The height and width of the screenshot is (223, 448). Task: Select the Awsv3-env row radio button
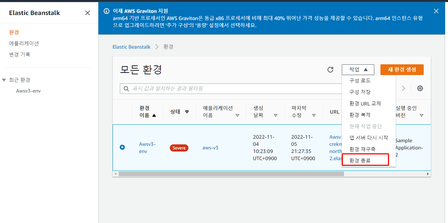(122, 147)
